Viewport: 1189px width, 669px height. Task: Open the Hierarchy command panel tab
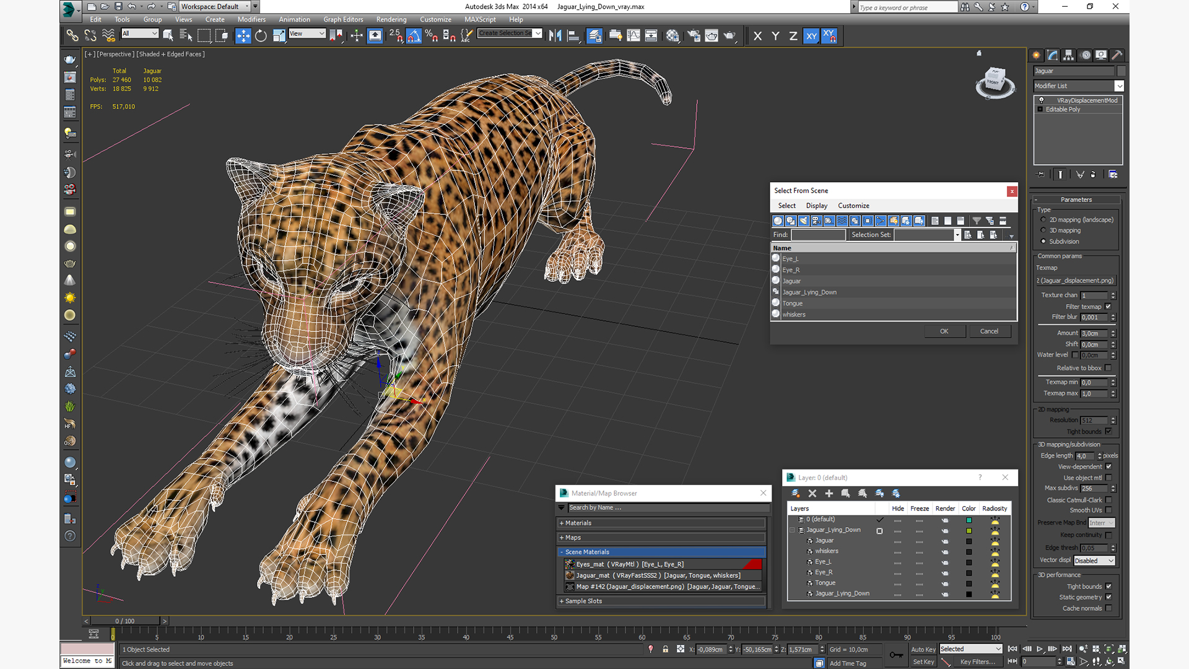point(1069,55)
